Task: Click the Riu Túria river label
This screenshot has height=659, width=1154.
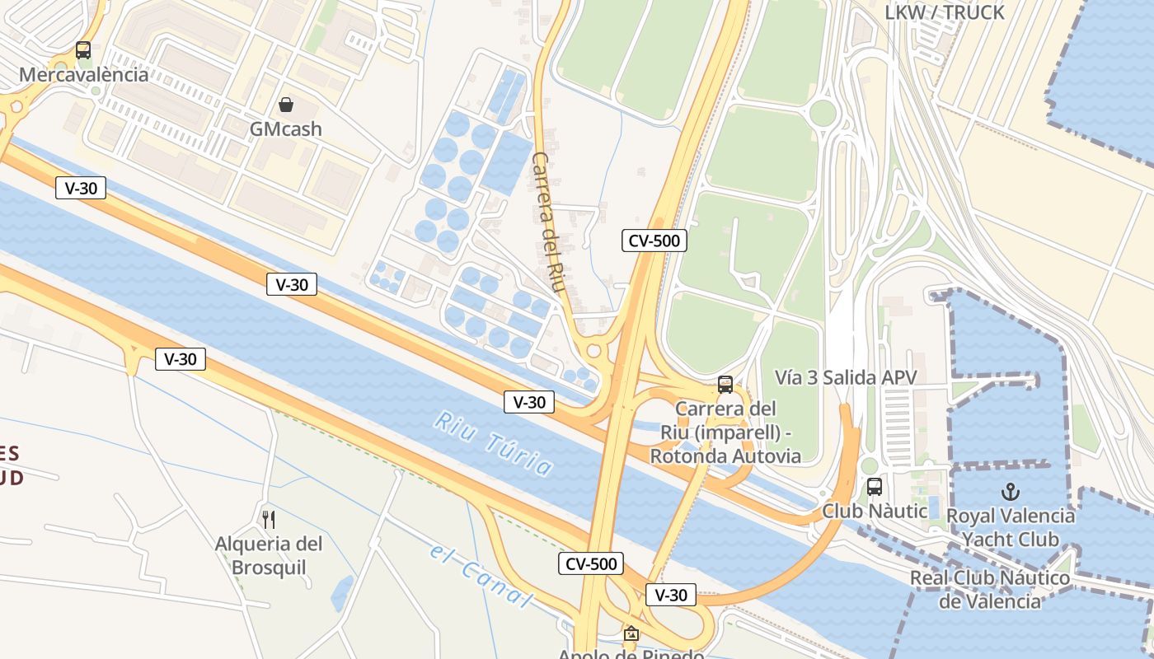Action: [x=494, y=444]
